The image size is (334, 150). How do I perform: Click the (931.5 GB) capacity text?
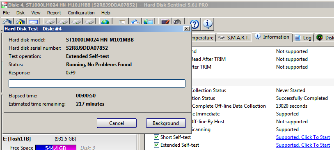pos(65,138)
